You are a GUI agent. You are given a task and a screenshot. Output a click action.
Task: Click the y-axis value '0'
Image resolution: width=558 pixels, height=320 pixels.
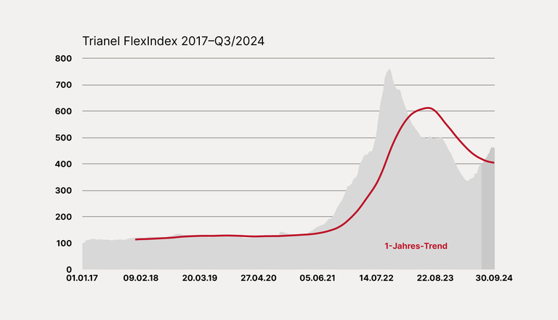[69, 269]
